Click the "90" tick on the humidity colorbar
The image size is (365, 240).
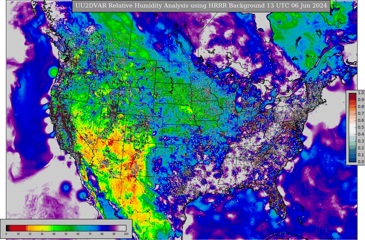click(x=114, y=234)
